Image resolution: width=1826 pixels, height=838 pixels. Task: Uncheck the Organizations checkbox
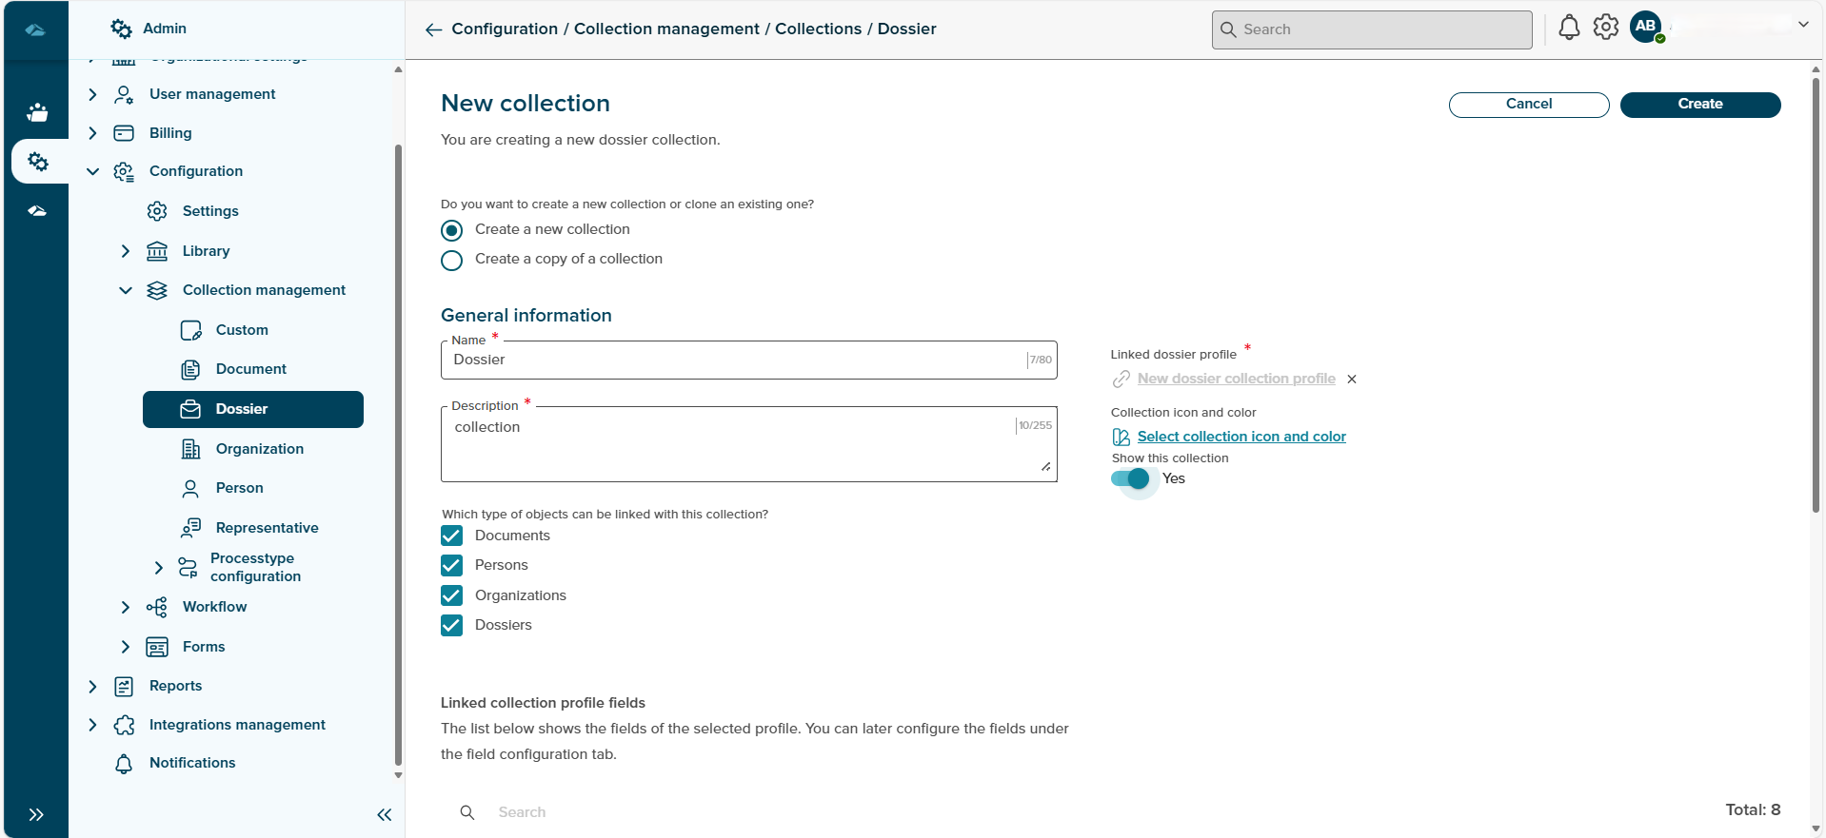pyautogui.click(x=452, y=595)
